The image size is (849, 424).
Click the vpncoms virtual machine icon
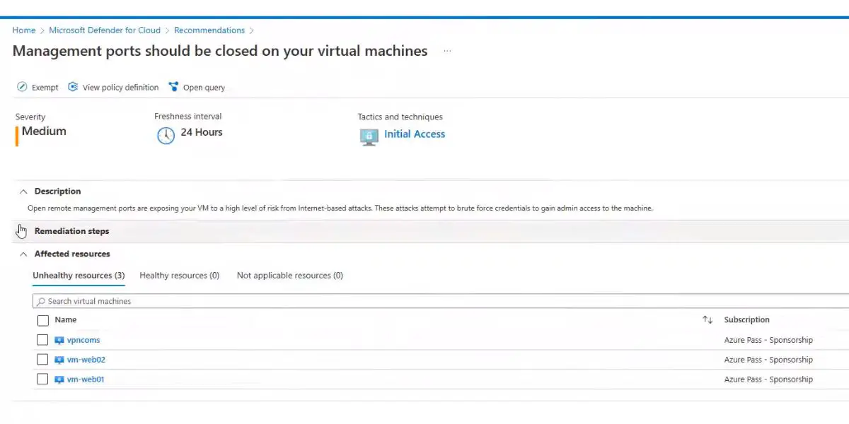(59, 340)
